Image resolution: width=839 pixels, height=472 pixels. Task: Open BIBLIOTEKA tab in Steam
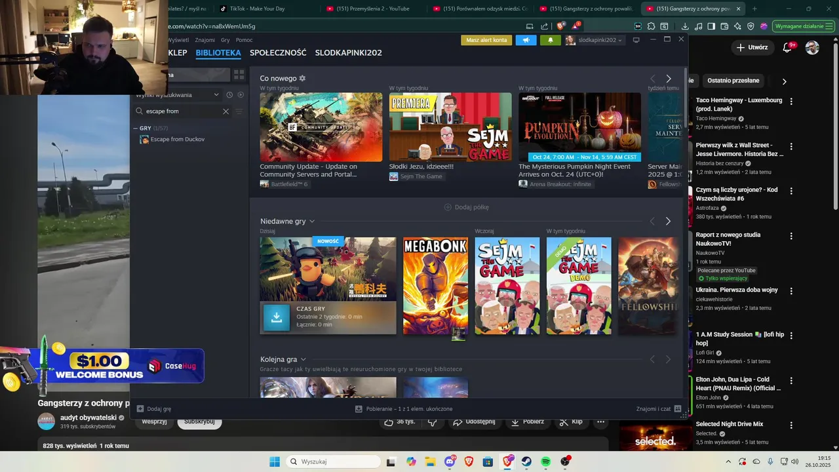coord(218,52)
